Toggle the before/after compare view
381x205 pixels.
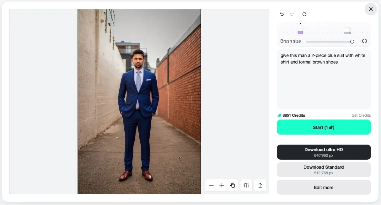point(246,186)
